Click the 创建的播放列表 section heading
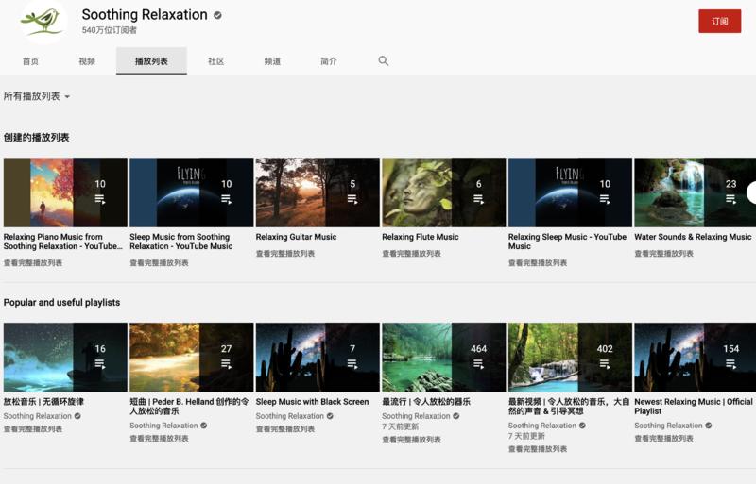 point(36,137)
